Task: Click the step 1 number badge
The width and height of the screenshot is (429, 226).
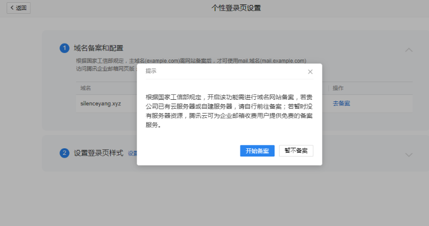Action: [x=65, y=49]
